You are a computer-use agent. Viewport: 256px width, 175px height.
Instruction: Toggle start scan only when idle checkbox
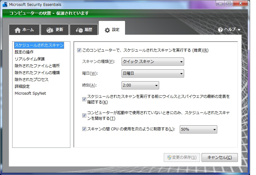click(84, 115)
